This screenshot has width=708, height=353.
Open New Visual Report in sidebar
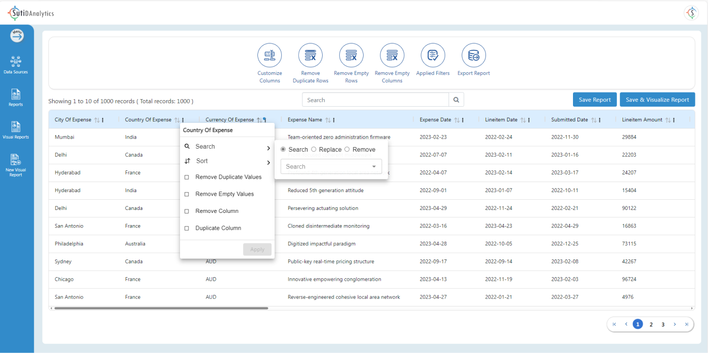(16, 165)
